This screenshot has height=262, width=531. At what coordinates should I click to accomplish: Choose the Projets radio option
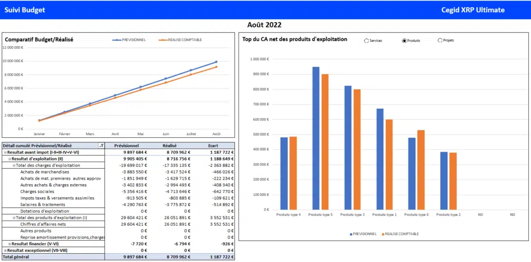point(440,40)
